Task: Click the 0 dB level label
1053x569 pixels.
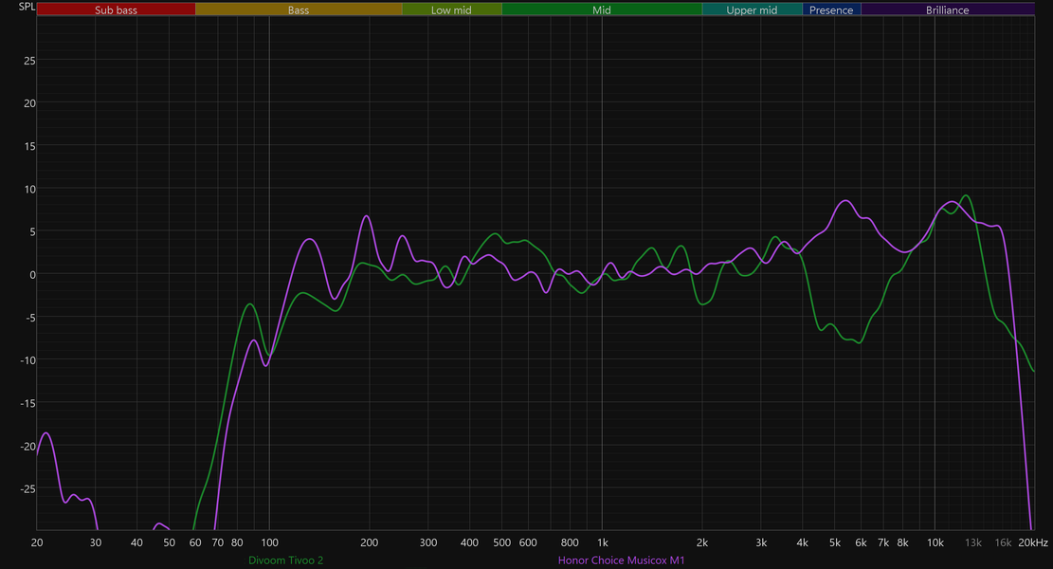Action: pyautogui.click(x=32, y=275)
